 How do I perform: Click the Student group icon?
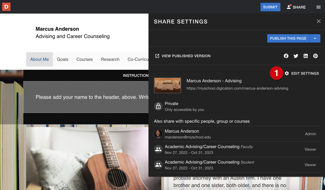[x=158, y=165]
